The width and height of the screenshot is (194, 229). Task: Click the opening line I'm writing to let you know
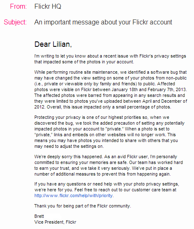[110, 56]
